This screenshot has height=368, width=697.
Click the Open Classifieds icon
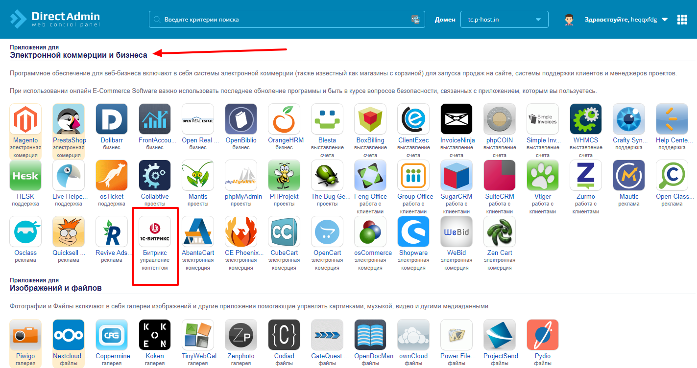pyautogui.click(x=672, y=175)
